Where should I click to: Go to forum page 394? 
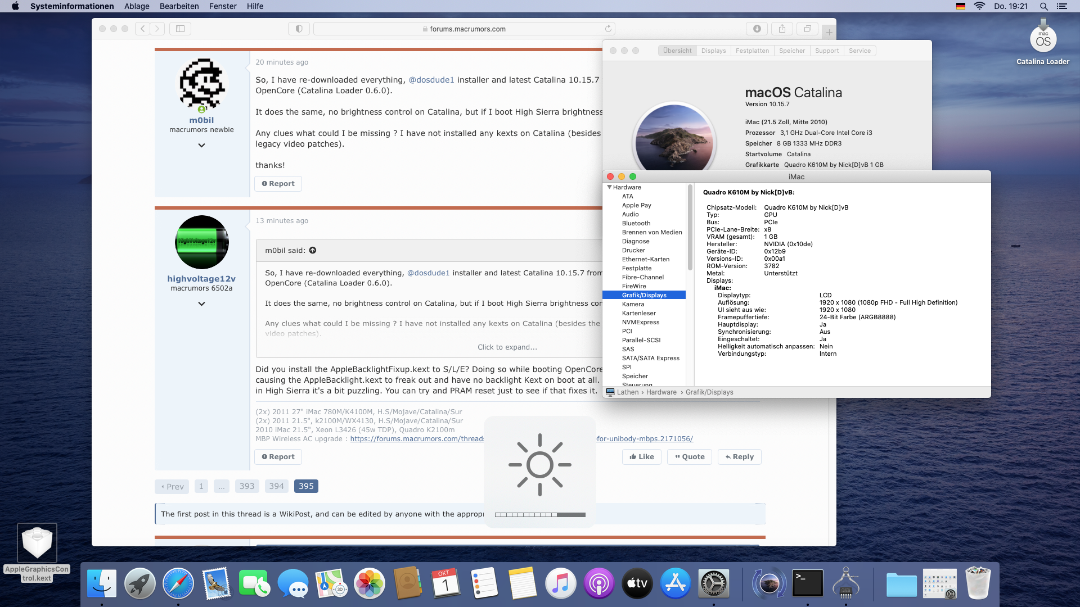point(276,486)
